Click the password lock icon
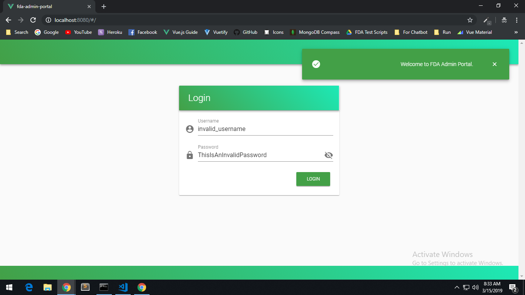This screenshot has width=525, height=295. [189, 155]
